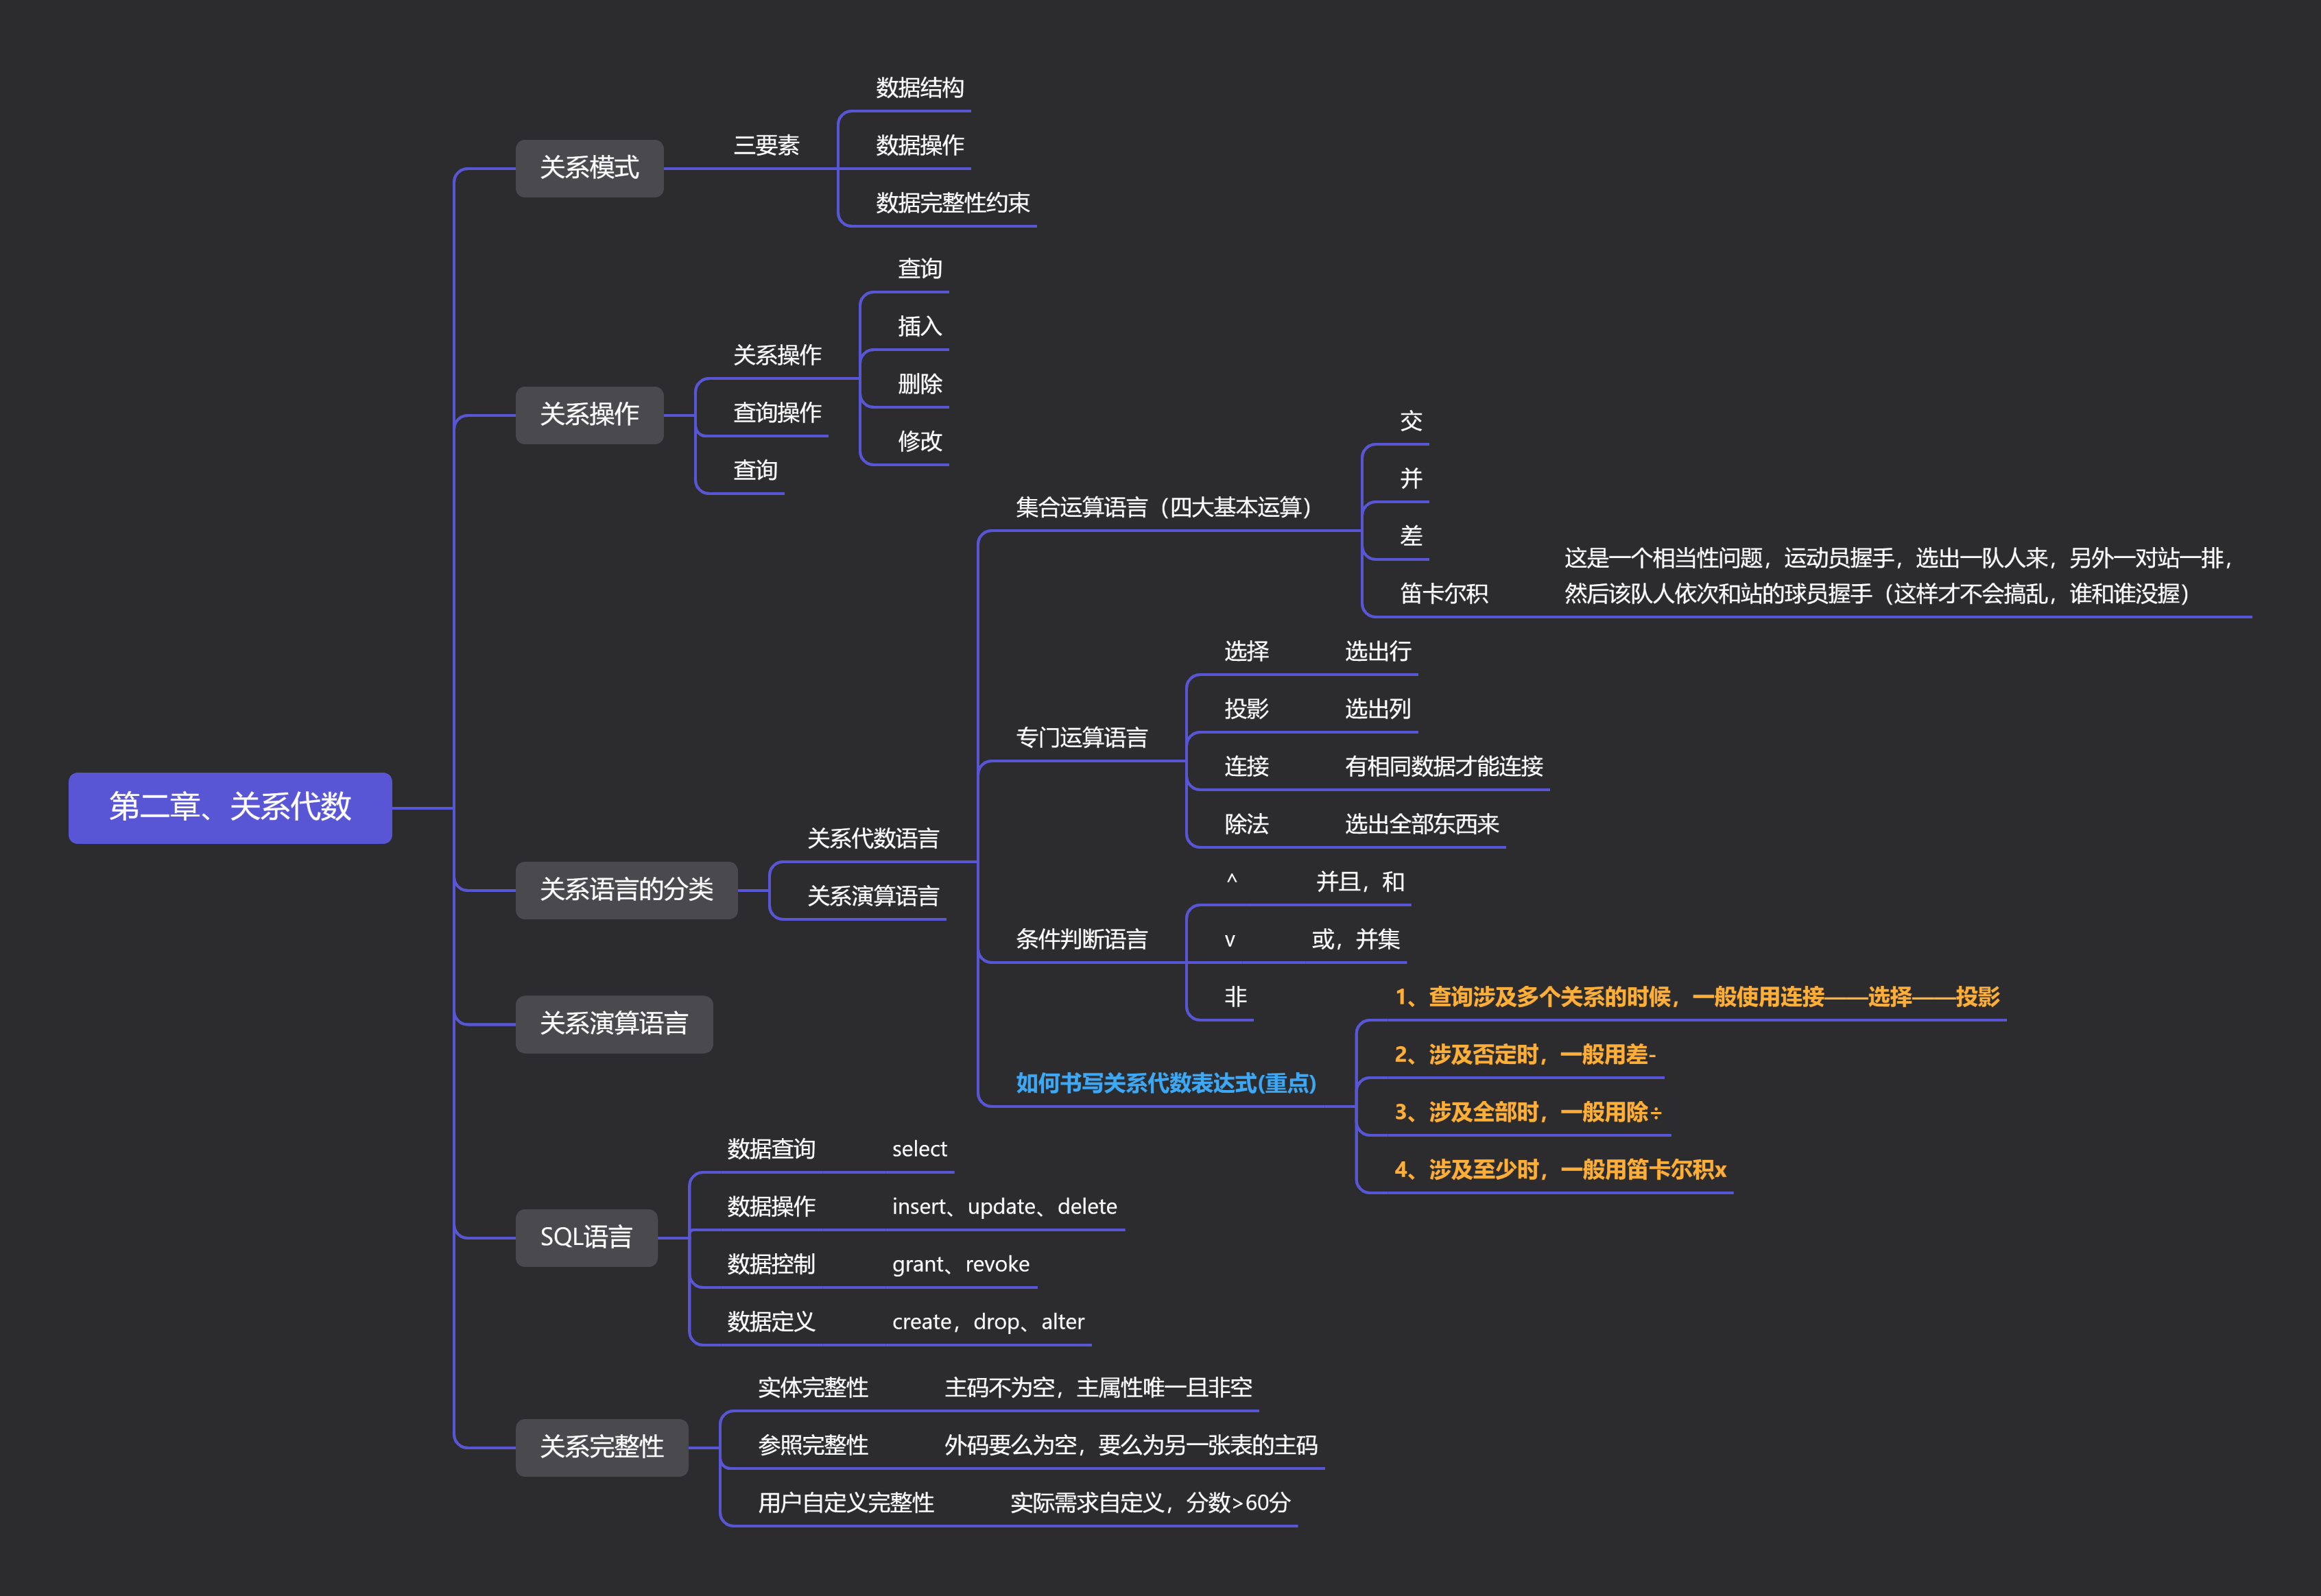Click 有相同数据才能连接 description
This screenshot has height=1596, width=2321.
[1444, 767]
